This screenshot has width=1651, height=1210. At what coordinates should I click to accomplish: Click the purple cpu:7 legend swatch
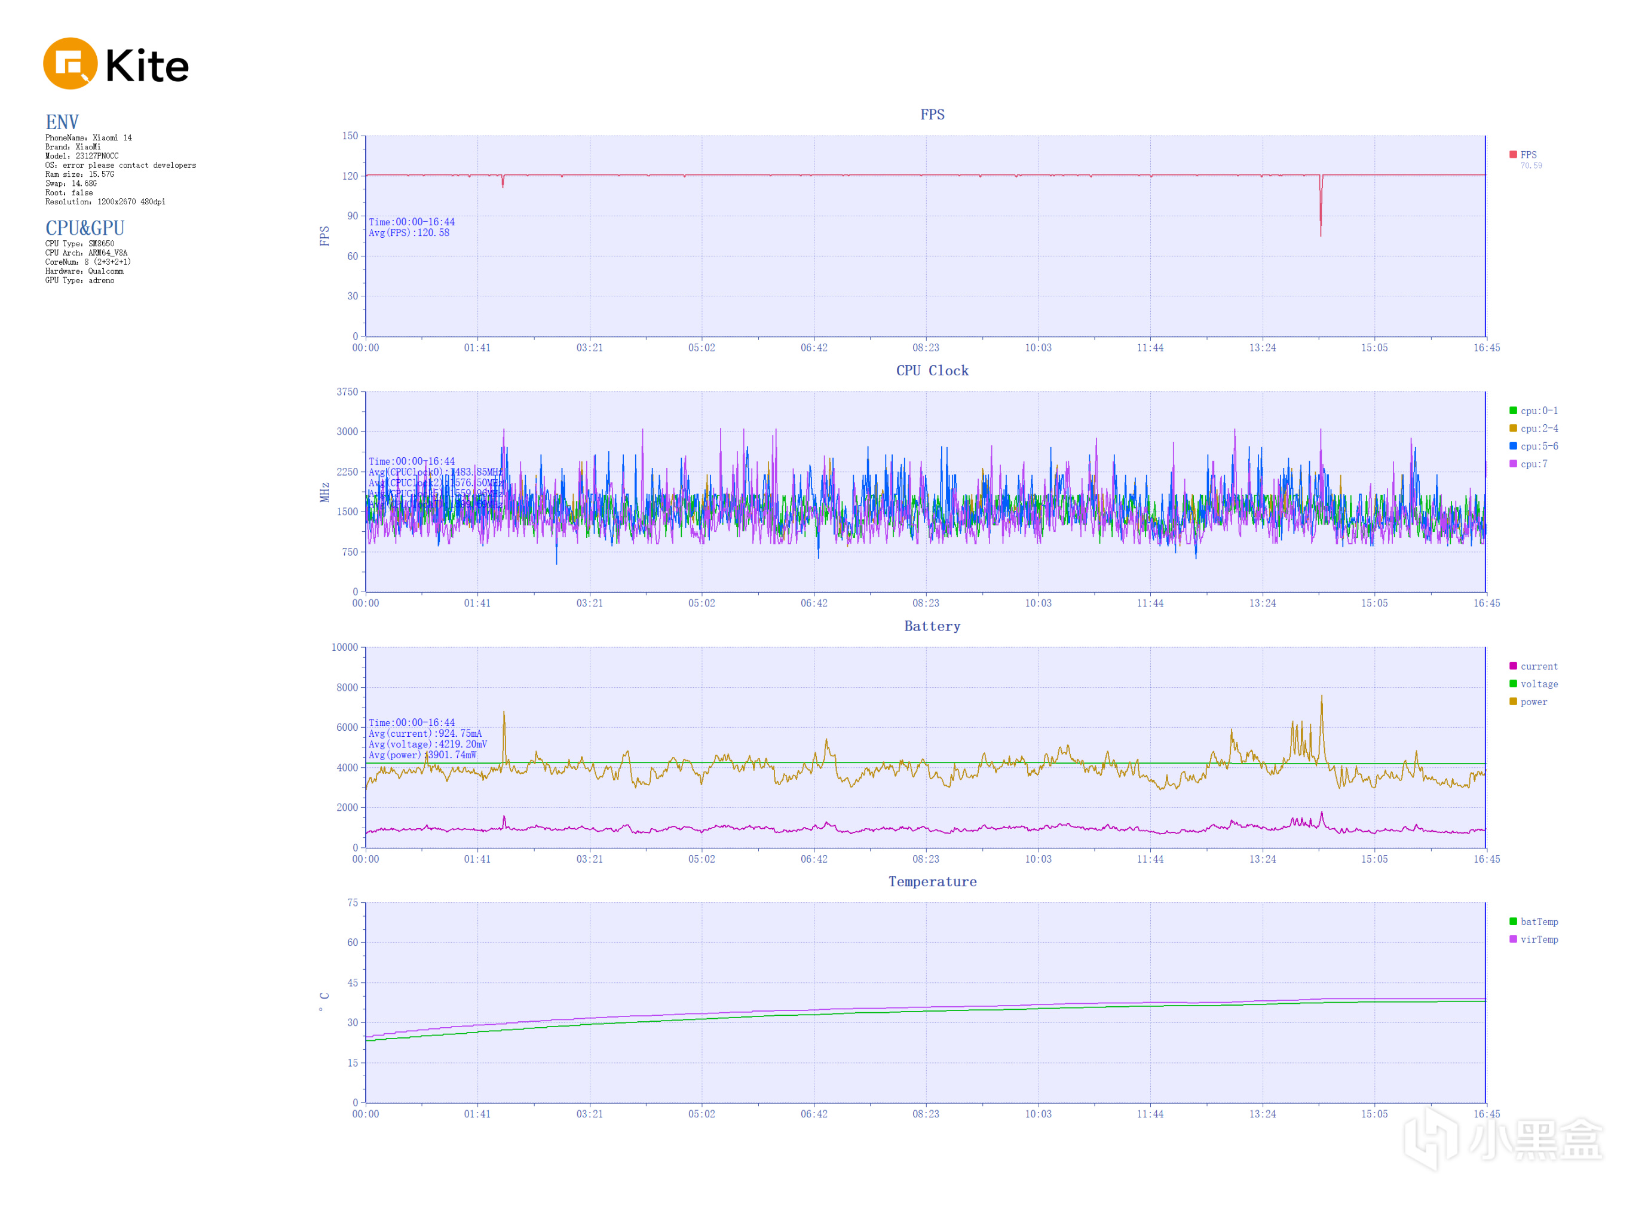click(x=1512, y=464)
